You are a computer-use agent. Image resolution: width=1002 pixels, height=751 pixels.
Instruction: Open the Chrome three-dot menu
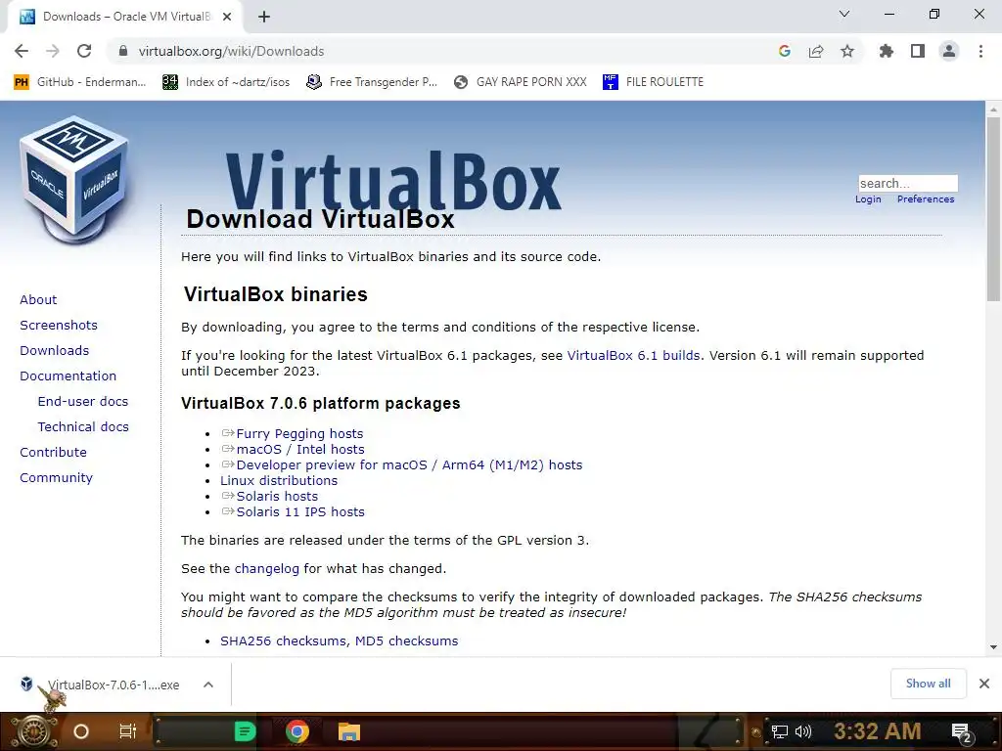coord(980,51)
